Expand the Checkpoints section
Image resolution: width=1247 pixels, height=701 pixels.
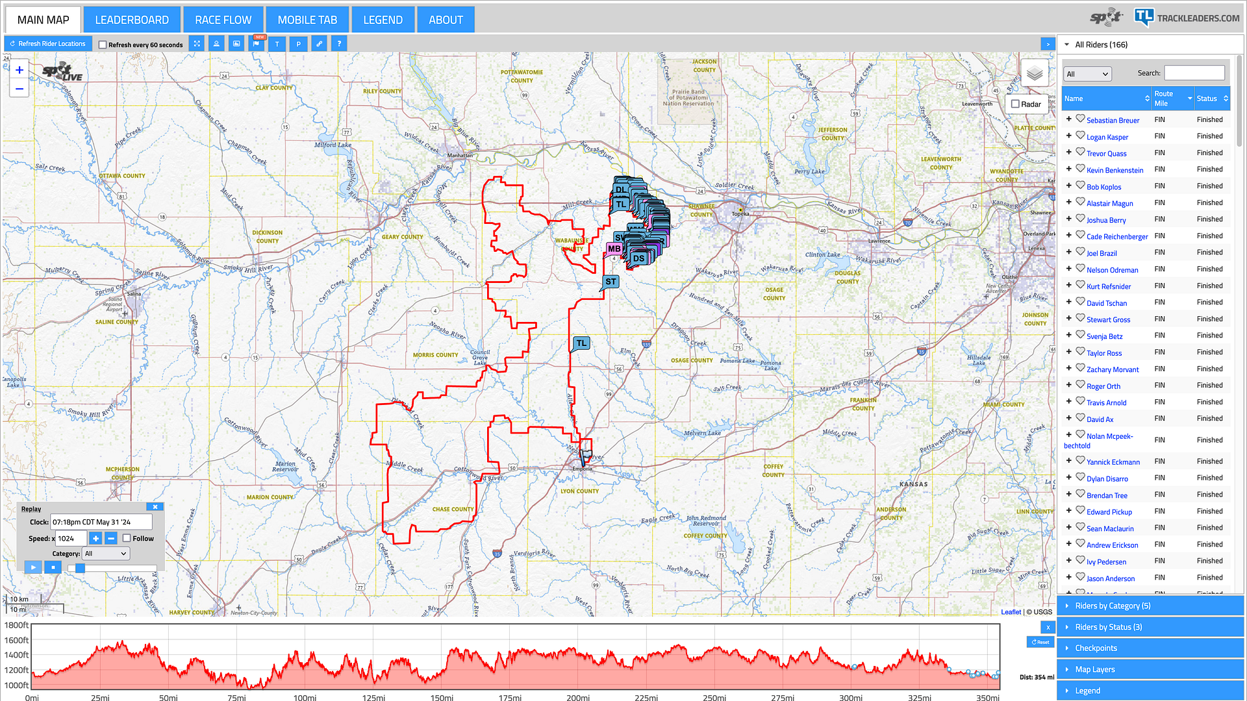click(x=1150, y=648)
